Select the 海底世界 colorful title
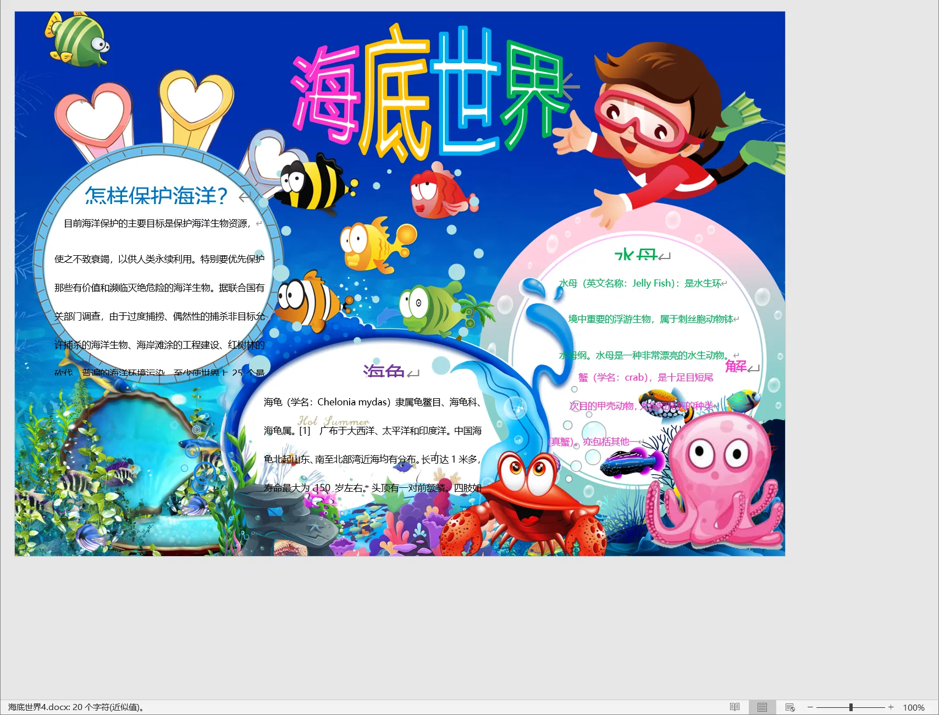This screenshot has width=939, height=715. pyautogui.click(x=429, y=94)
